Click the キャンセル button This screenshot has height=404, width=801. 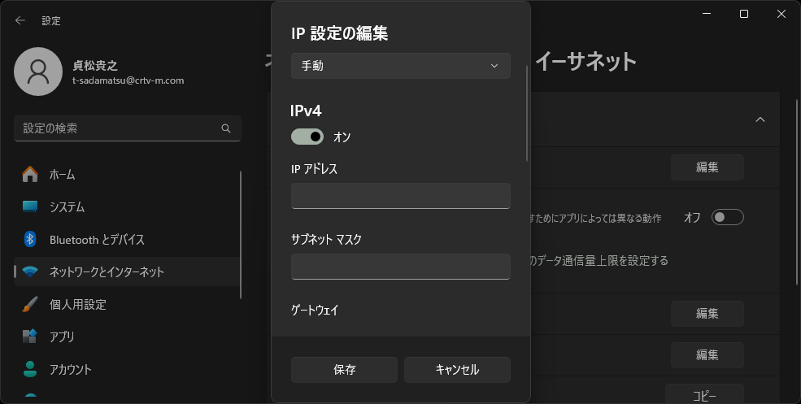tap(457, 370)
